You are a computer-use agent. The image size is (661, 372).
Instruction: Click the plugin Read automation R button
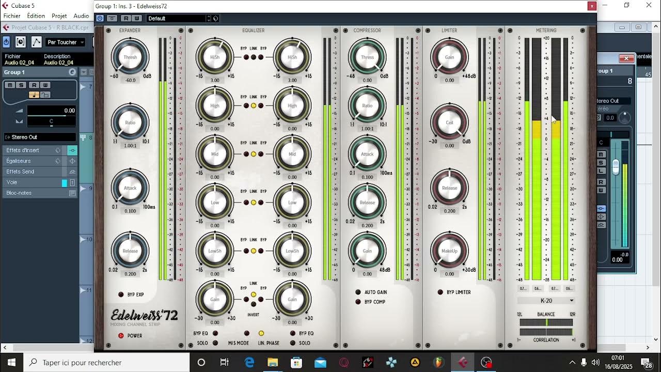click(126, 18)
